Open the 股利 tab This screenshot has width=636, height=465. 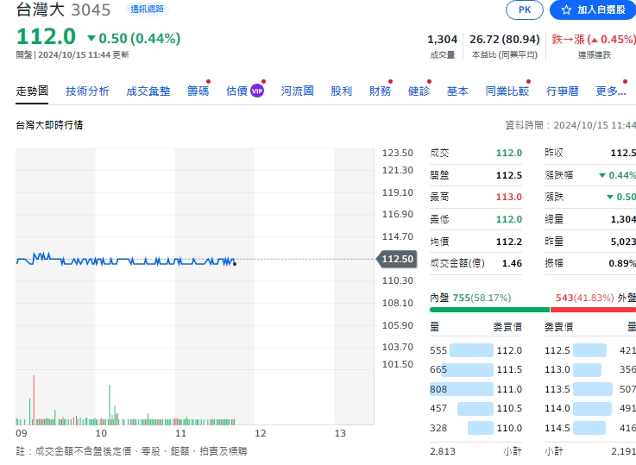341,91
